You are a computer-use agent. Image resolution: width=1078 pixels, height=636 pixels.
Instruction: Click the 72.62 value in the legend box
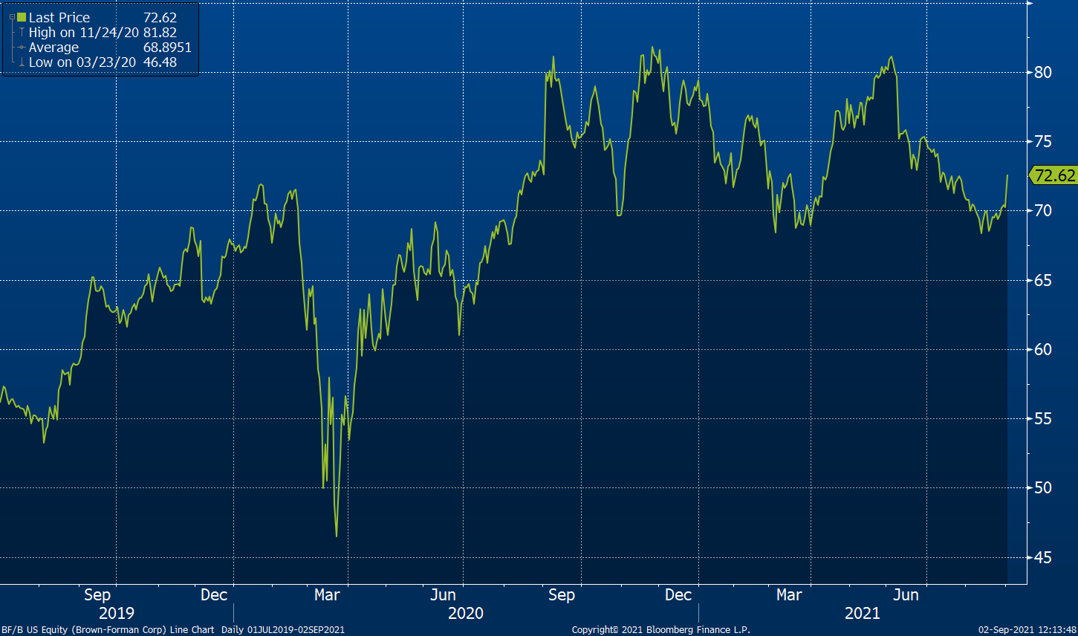(x=160, y=17)
